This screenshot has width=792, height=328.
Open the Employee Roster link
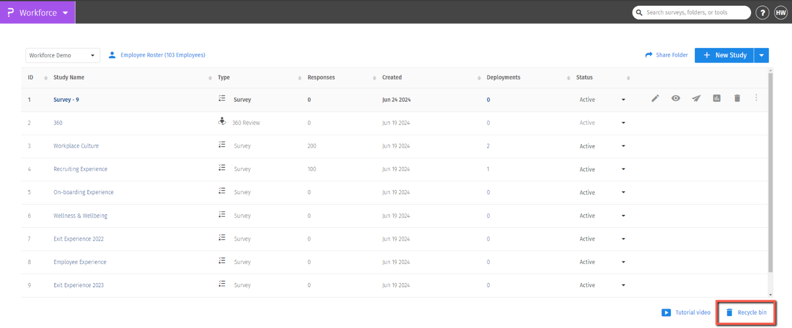pyautogui.click(x=162, y=55)
